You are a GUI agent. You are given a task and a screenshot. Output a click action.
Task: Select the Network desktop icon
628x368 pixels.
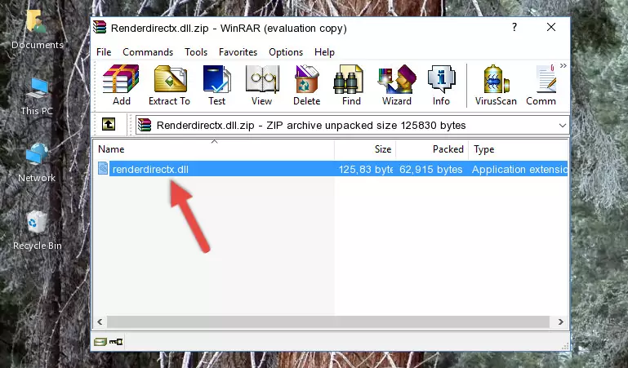37,163
